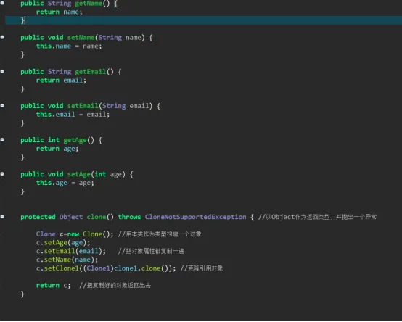Click 'return age;' line

click(x=57, y=149)
